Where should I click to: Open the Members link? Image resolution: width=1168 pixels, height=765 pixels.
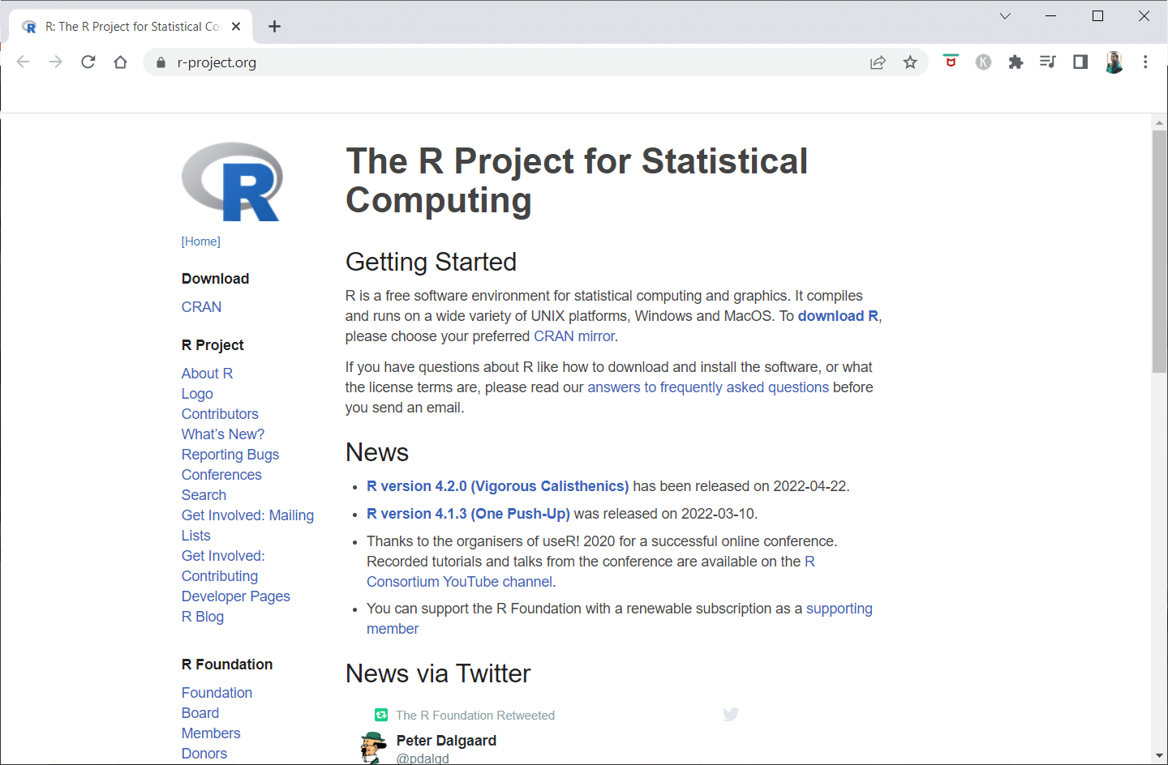(211, 733)
